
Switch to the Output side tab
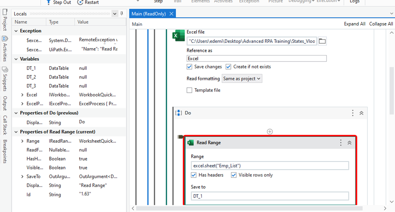[x=5, y=103]
